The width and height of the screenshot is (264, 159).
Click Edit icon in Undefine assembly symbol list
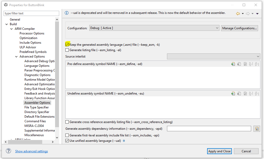[x=245, y=93]
